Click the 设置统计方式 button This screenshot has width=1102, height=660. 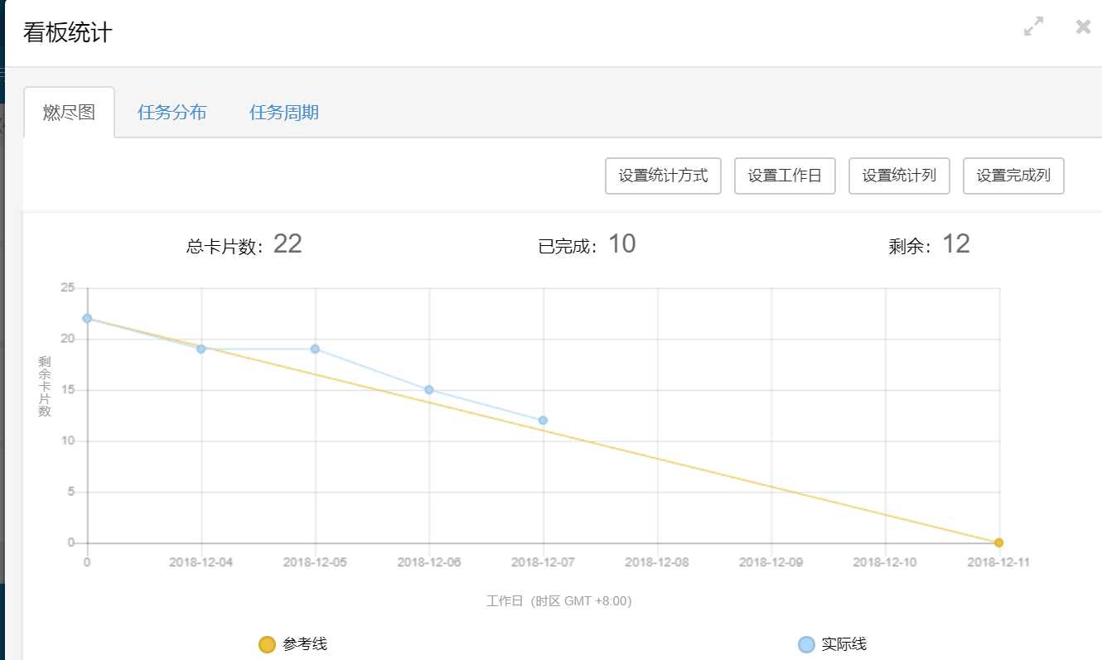664,176
